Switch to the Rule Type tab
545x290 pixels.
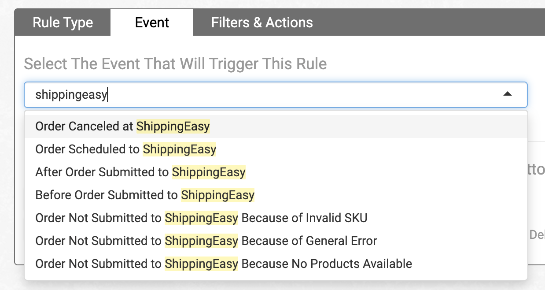[x=63, y=22]
